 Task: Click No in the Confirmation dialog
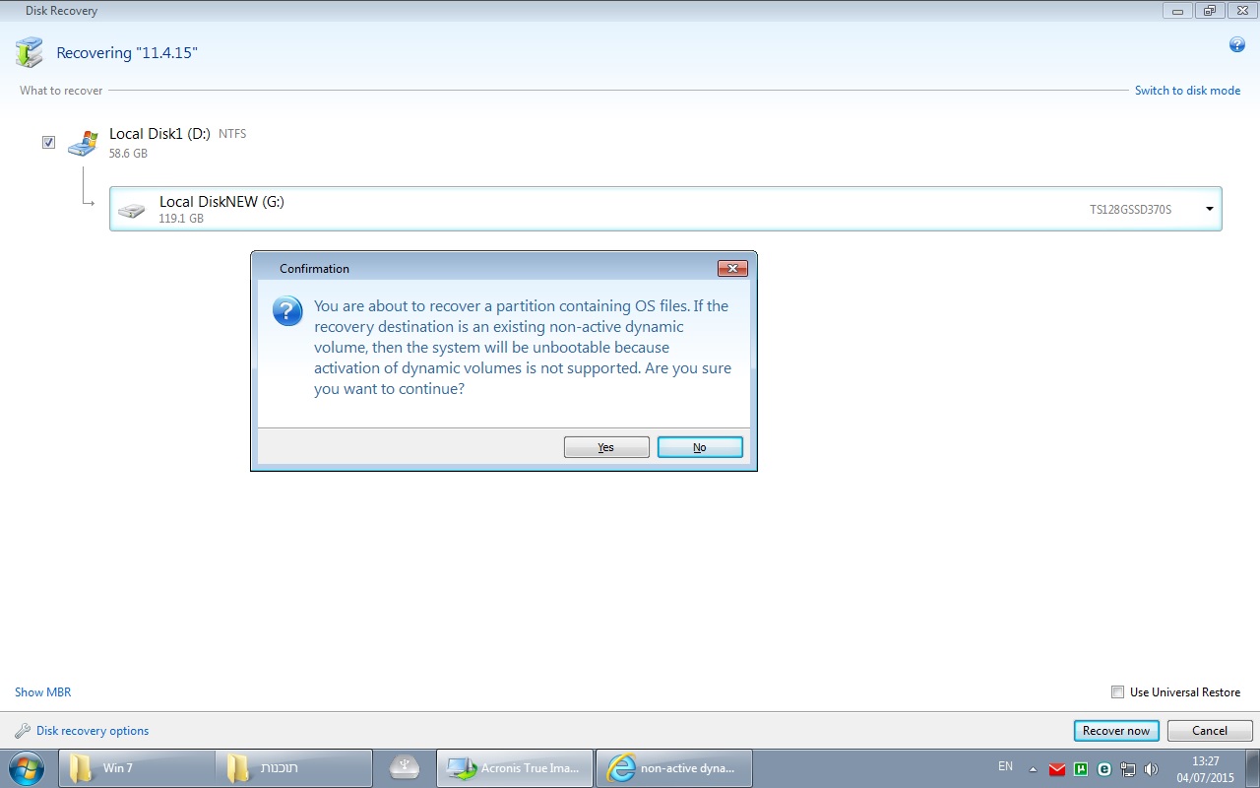point(699,447)
